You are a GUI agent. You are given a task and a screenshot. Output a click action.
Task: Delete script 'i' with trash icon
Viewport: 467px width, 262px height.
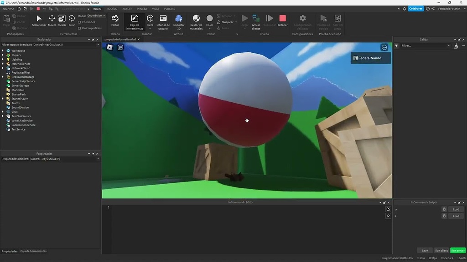click(x=444, y=216)
